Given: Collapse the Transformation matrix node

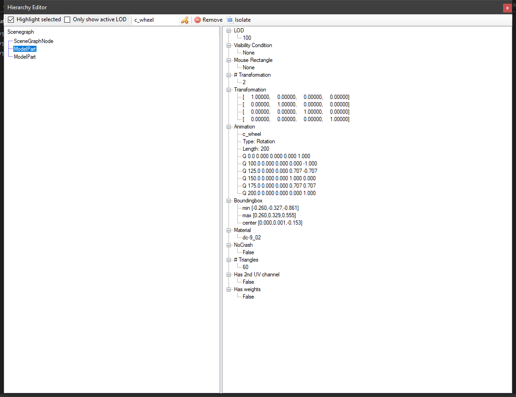Looking at the screenshot, I should 228,90.
